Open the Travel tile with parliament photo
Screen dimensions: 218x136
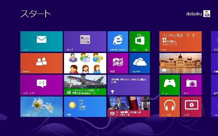tap(181, 63)
